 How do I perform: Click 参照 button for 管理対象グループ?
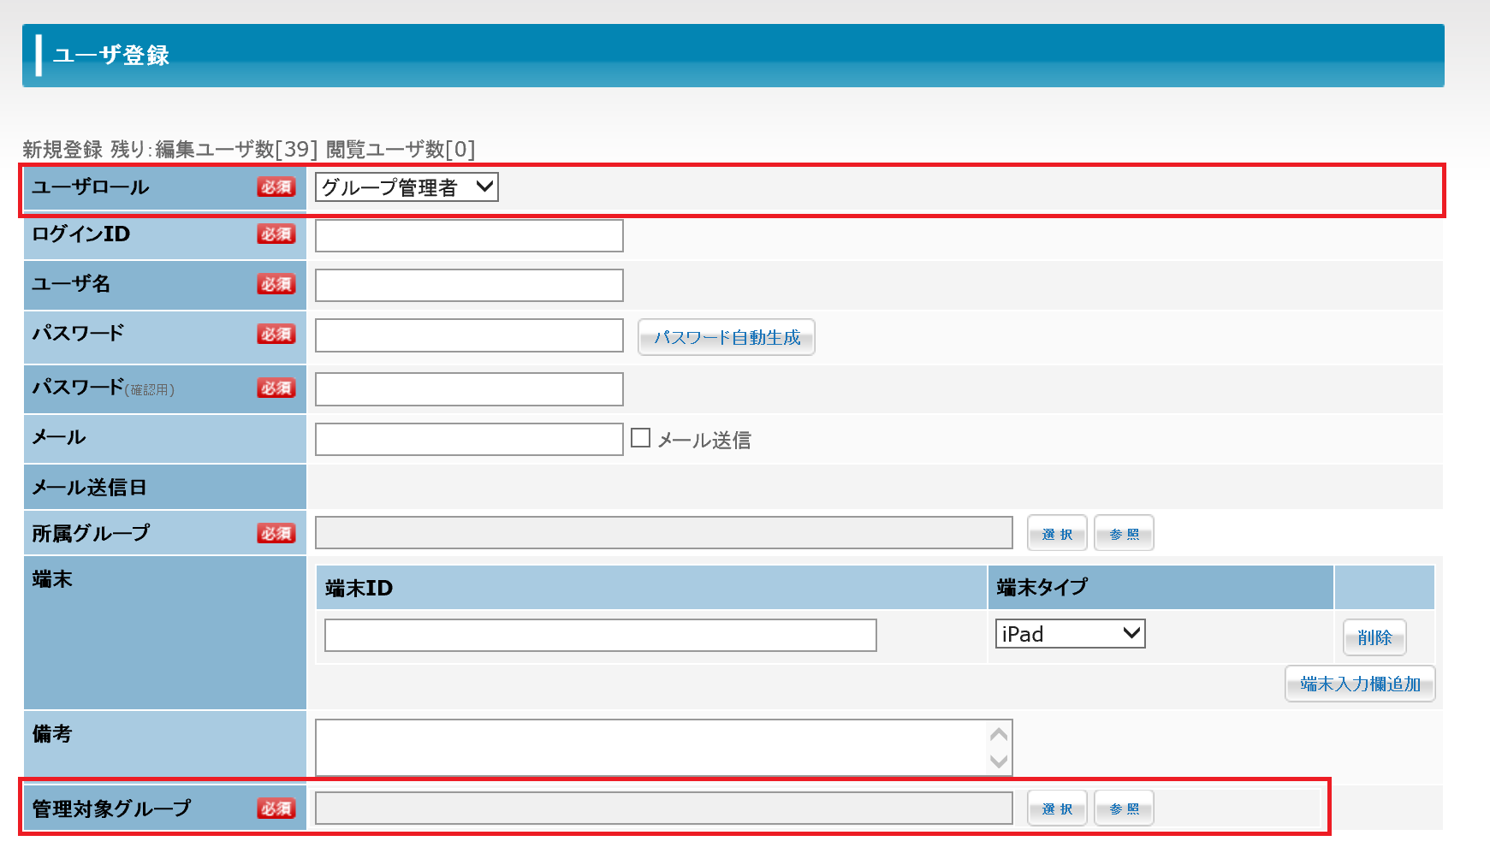(1124, 809)
